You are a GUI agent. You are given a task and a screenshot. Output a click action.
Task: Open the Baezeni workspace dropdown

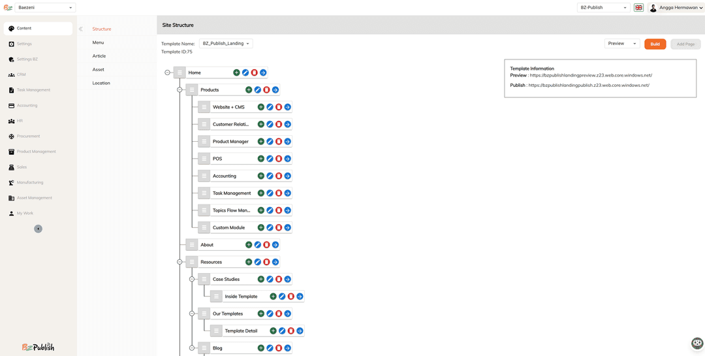click(x=45, y=8)
